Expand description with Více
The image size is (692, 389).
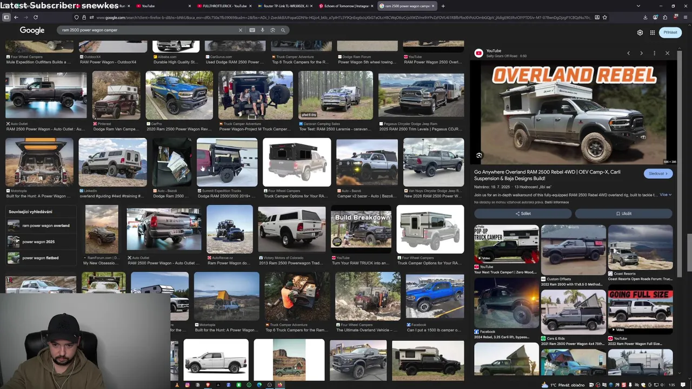(665, 194)
